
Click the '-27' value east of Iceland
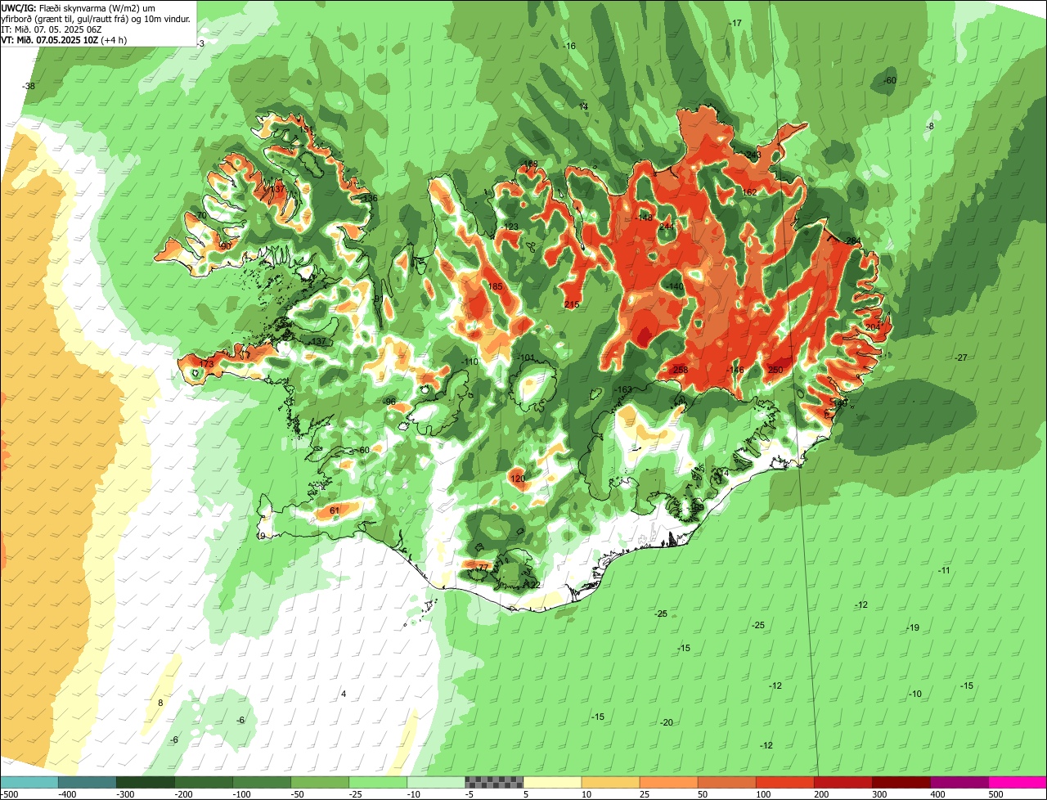pyautogui.click(x=961, y=357)
